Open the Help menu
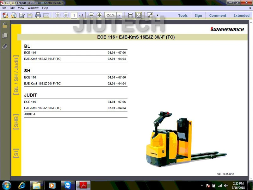Image resolution: width=253 pixels, height=190 pixels. tap(45, 8)
